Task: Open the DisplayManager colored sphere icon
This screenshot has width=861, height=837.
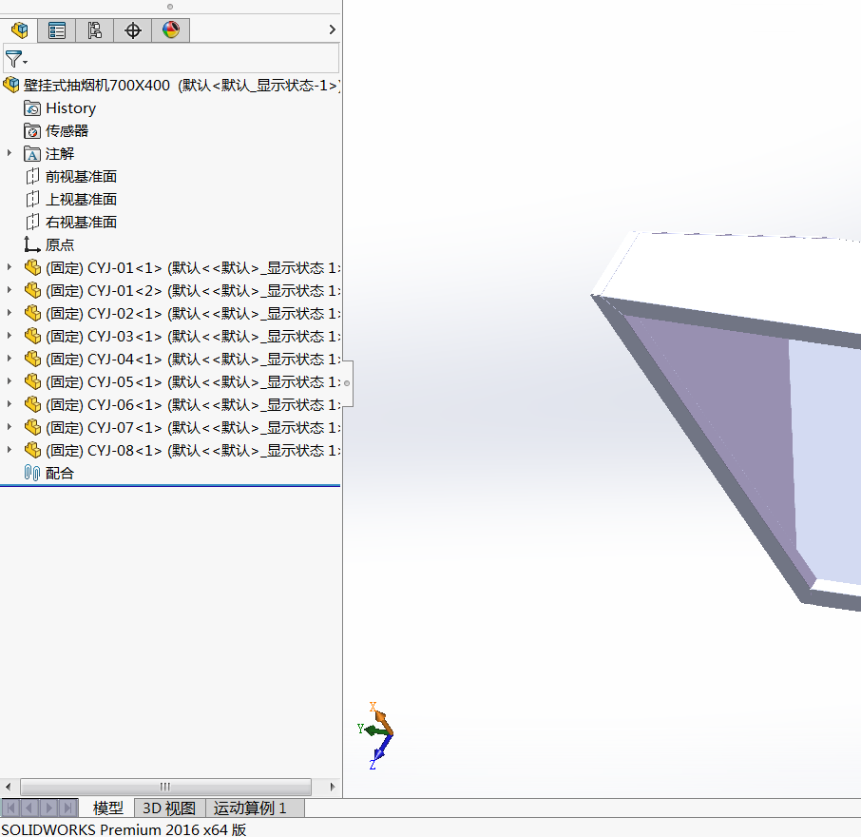Action: point(170,29)
